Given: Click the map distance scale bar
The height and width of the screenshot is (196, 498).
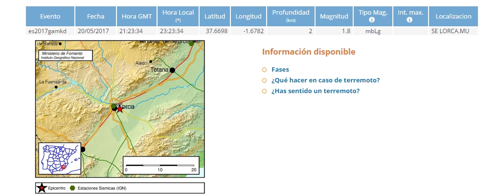Looking at the screenshot, I should tap(160, 165).
